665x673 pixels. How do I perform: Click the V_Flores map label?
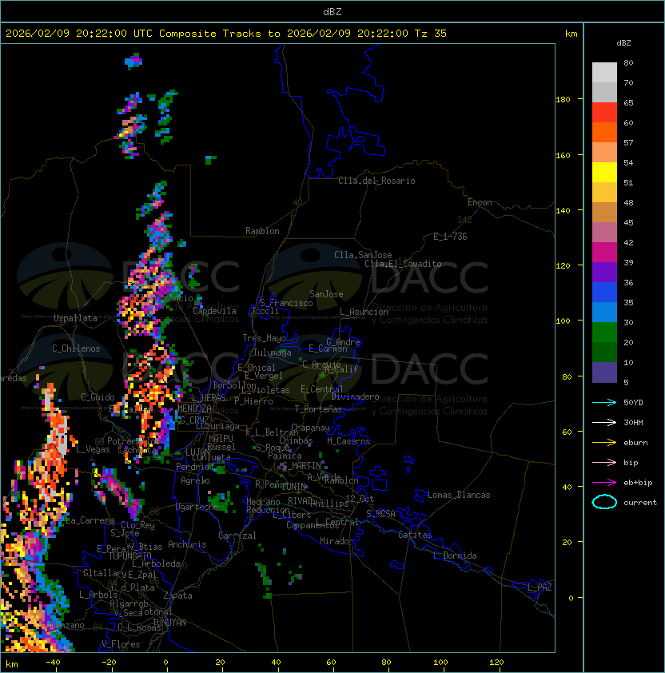click(121, 644)
